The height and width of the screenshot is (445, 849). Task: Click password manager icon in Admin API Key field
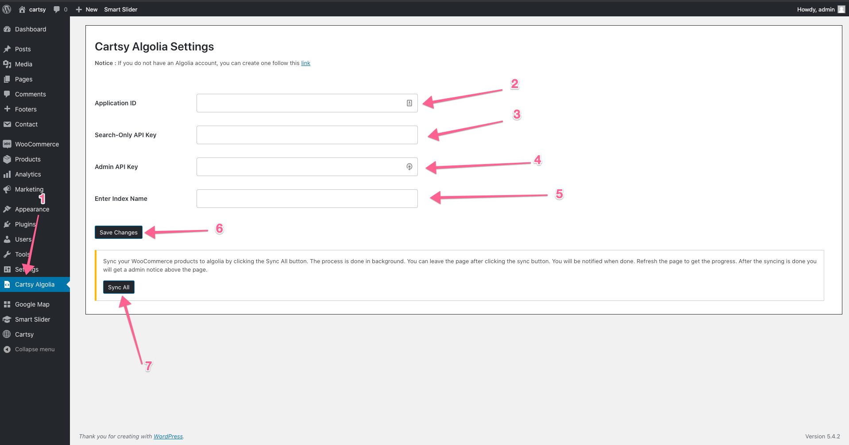[409, 167]
